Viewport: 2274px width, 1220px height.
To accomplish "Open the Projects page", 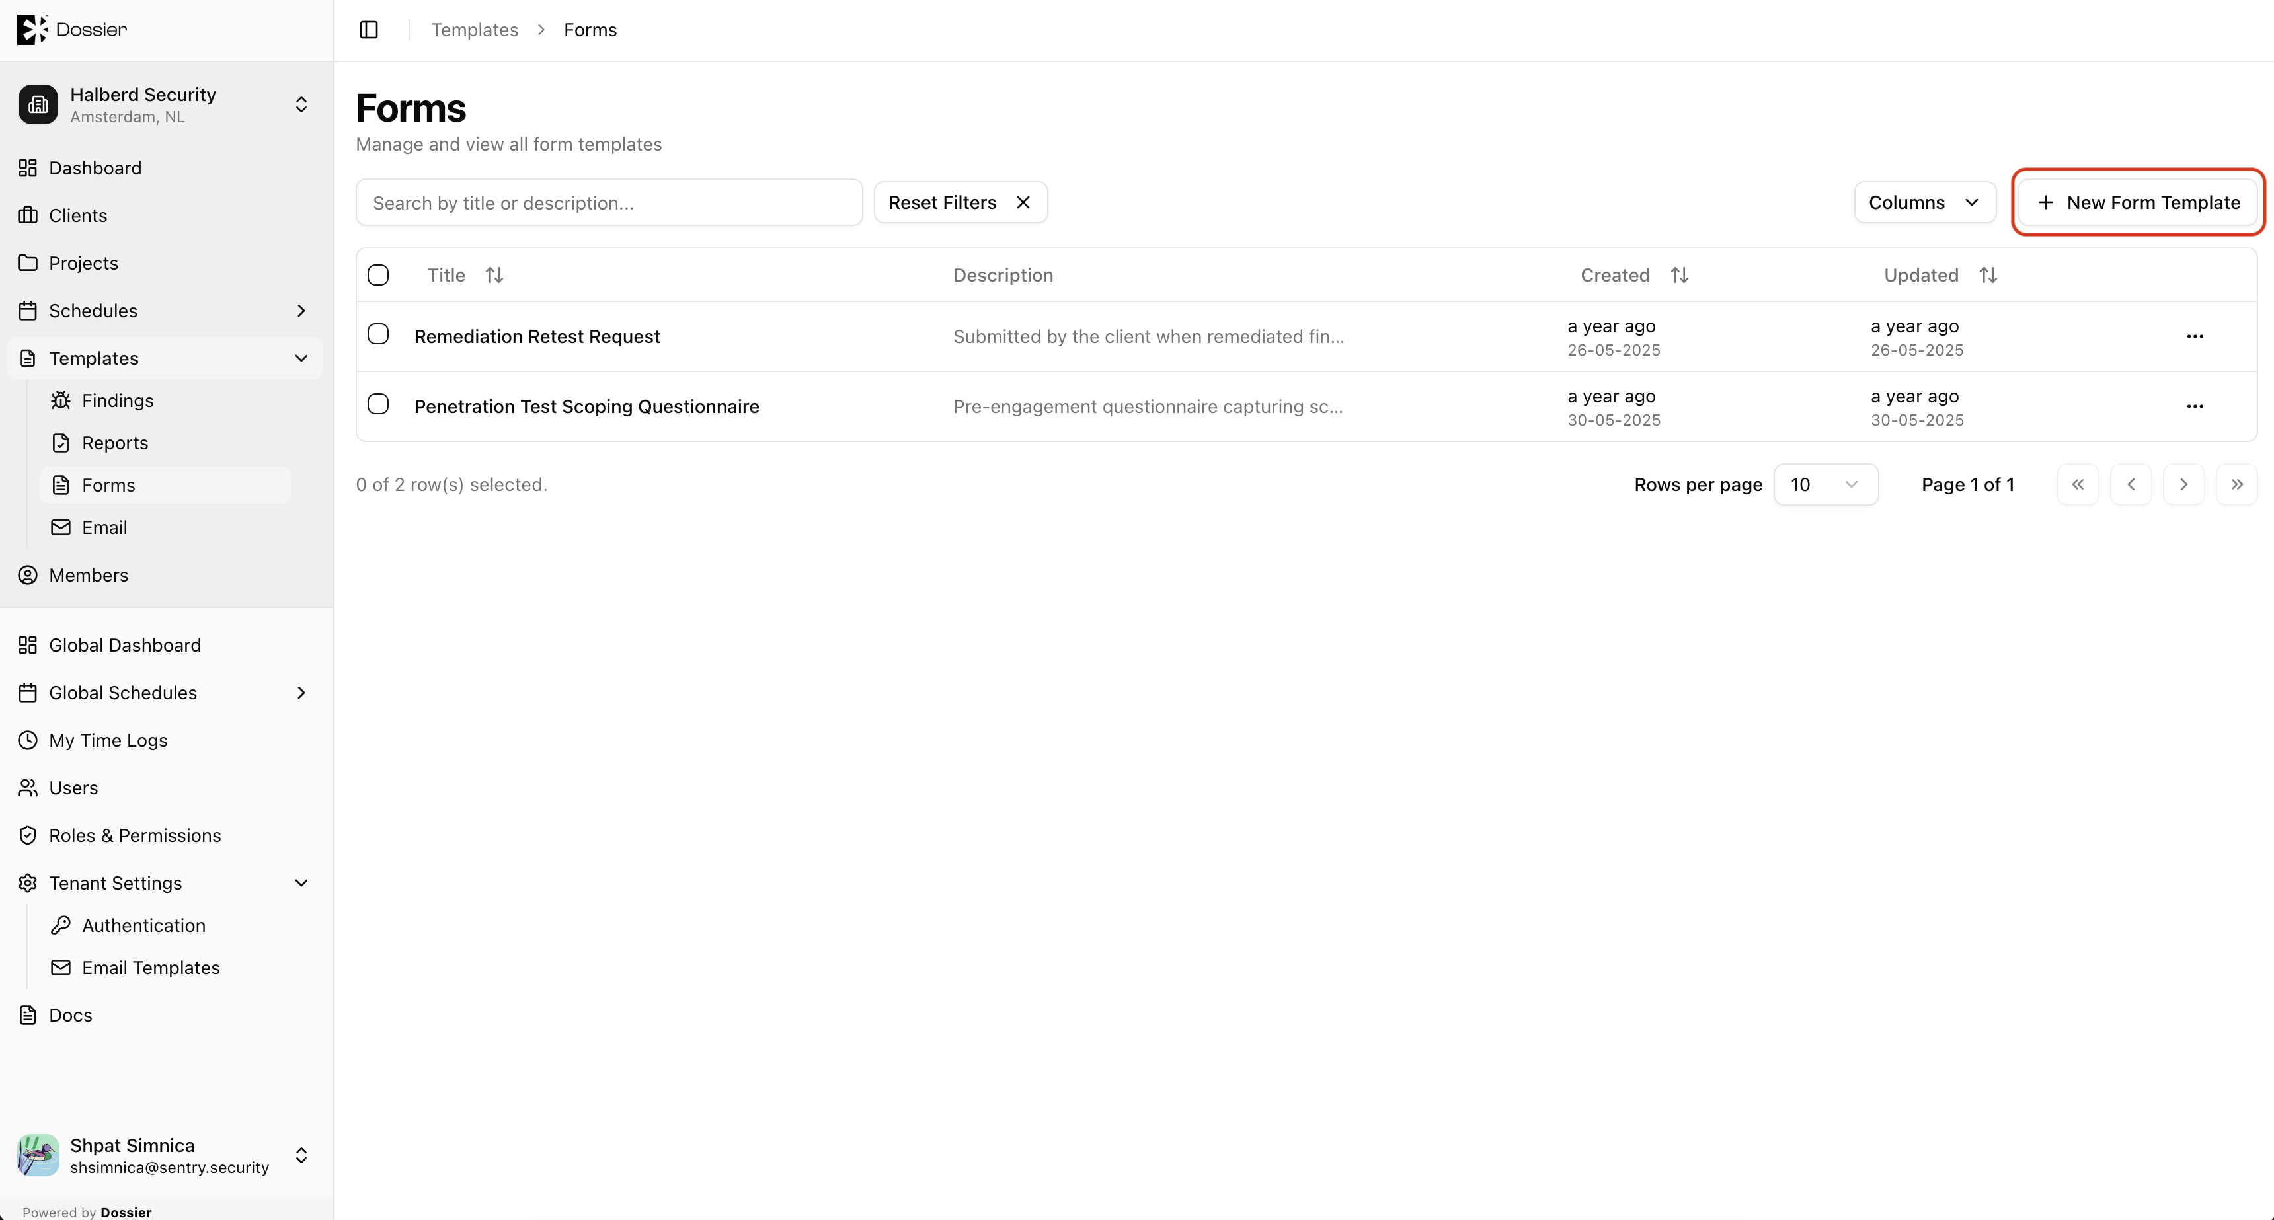I will click(164, 263).
